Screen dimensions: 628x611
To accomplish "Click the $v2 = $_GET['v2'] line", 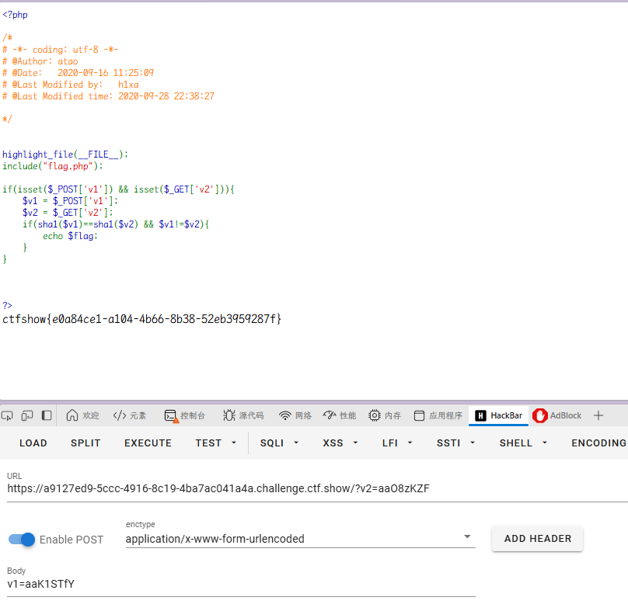I will pyautogui.click(x=68, y=213).
